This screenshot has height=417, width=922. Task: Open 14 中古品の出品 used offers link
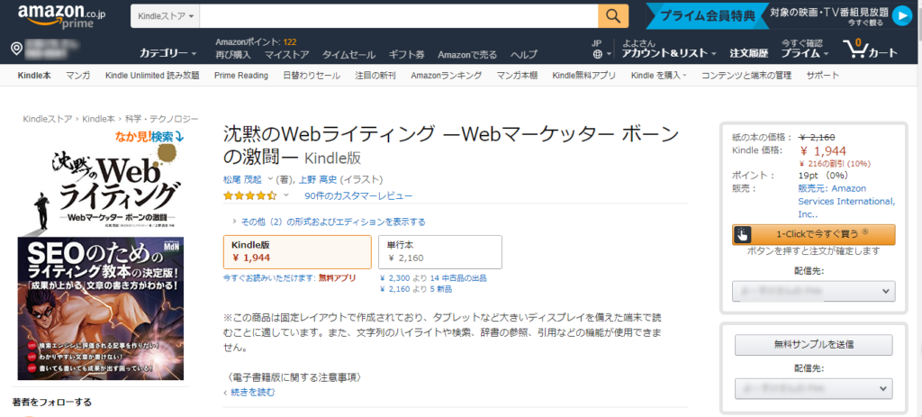458,277
